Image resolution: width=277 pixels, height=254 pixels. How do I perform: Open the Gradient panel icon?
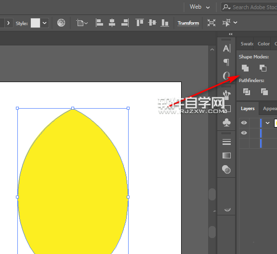[226, 155]
